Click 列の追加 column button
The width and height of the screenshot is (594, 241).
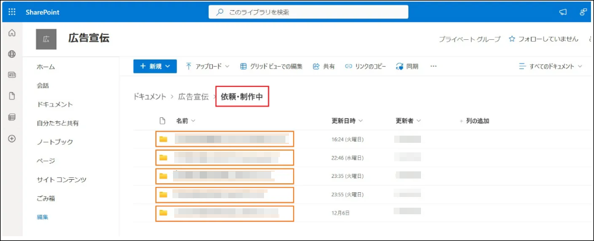pos(474,121)
